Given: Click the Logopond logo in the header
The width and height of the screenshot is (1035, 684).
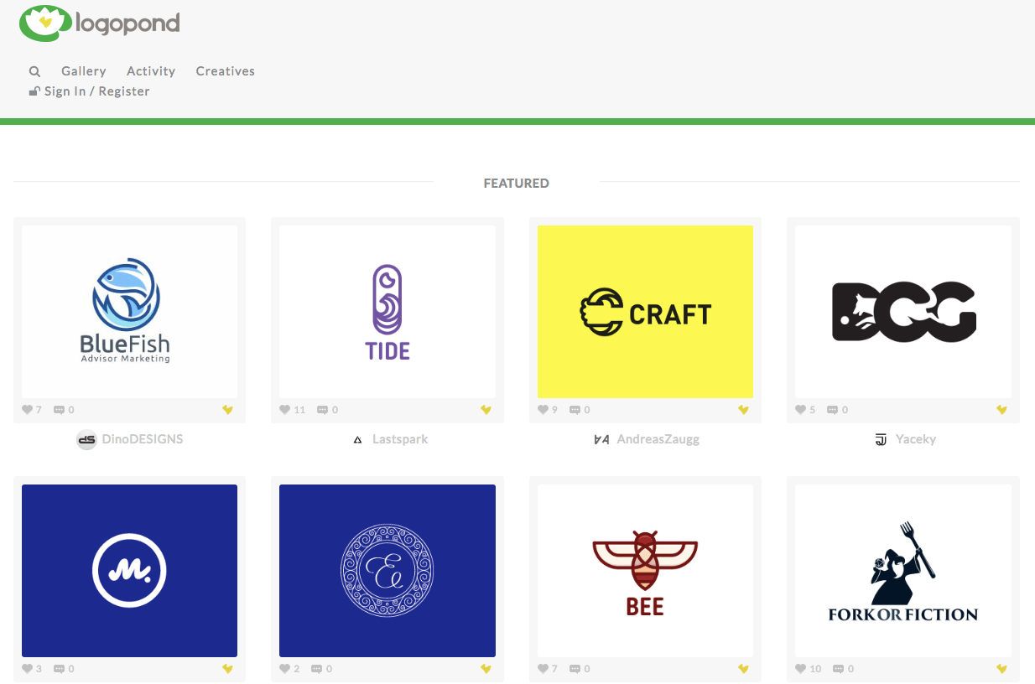Looking at the screenshot, I should pos(99,24).
